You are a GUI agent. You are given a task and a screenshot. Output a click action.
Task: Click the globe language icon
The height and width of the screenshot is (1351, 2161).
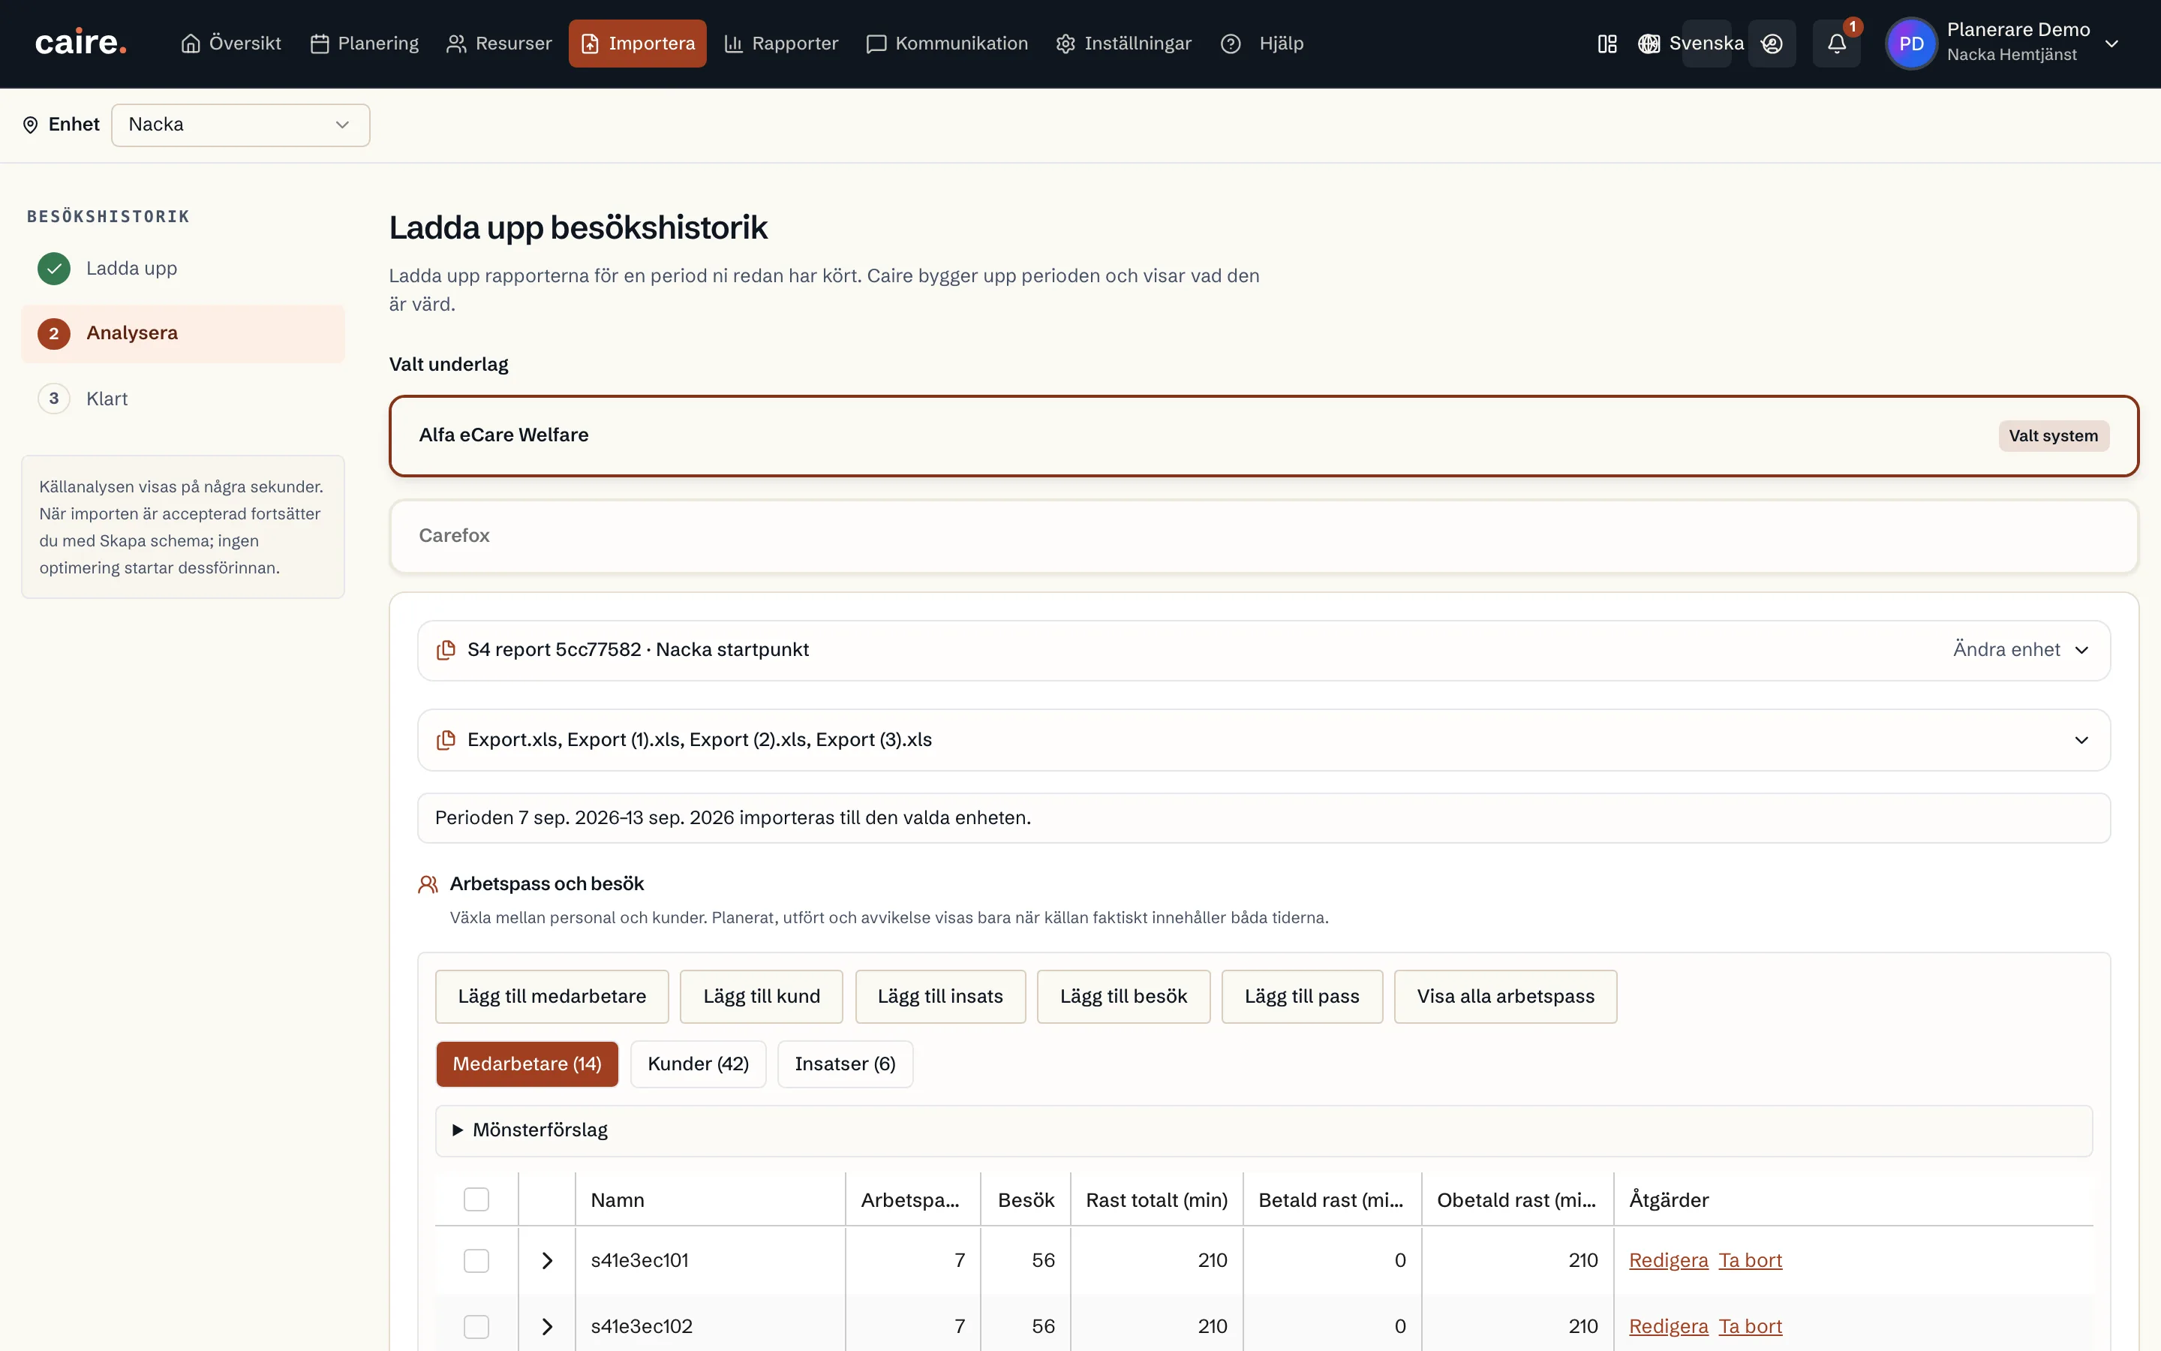[1649, 44]
